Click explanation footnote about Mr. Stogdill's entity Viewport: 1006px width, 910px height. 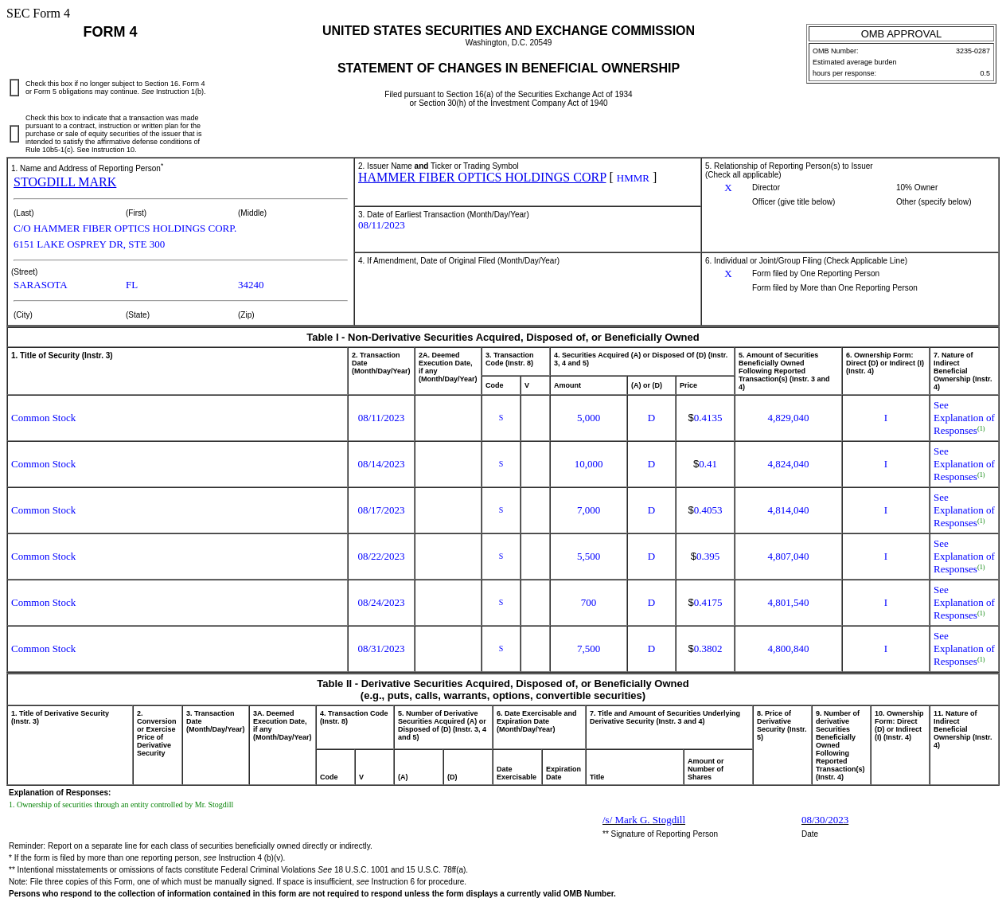(x=121, y=805)
